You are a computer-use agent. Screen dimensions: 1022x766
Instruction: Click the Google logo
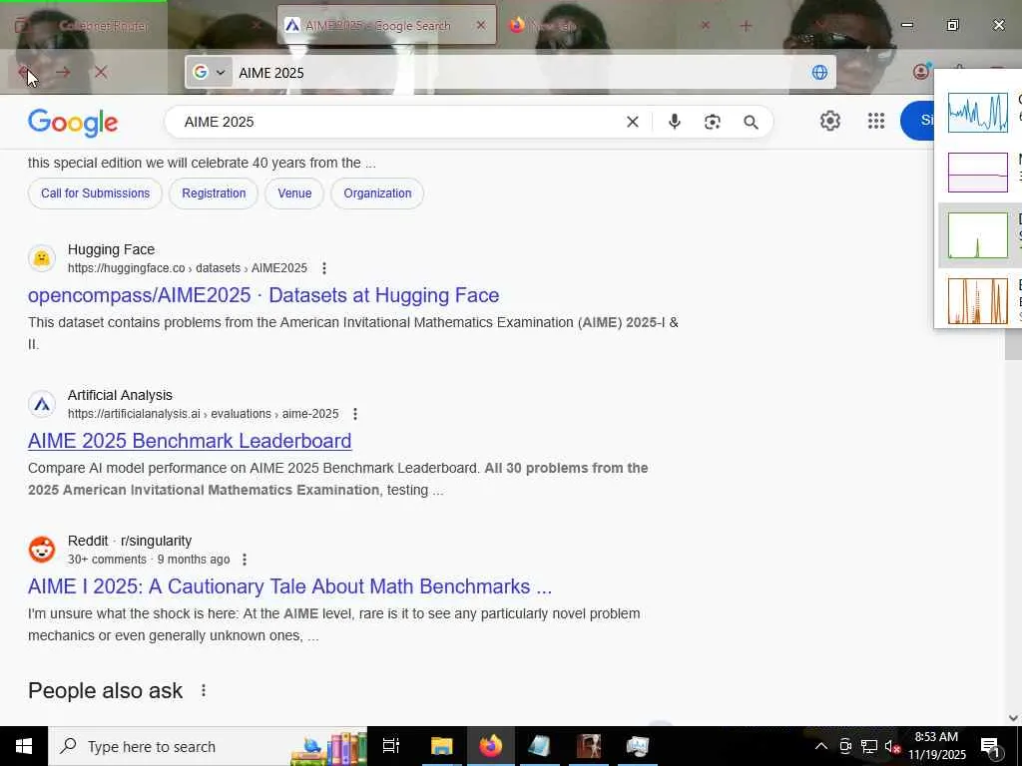[73, 123]
